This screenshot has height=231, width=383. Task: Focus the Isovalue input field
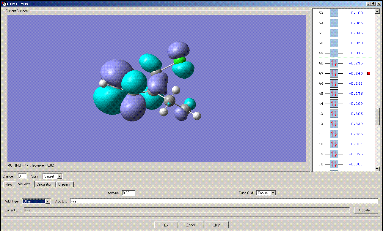click(128, 193)
